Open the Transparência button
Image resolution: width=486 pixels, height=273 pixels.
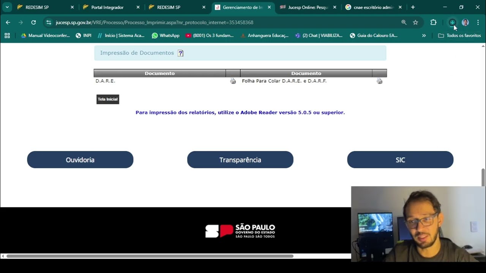pyautogui.click(x=240, y=160)
